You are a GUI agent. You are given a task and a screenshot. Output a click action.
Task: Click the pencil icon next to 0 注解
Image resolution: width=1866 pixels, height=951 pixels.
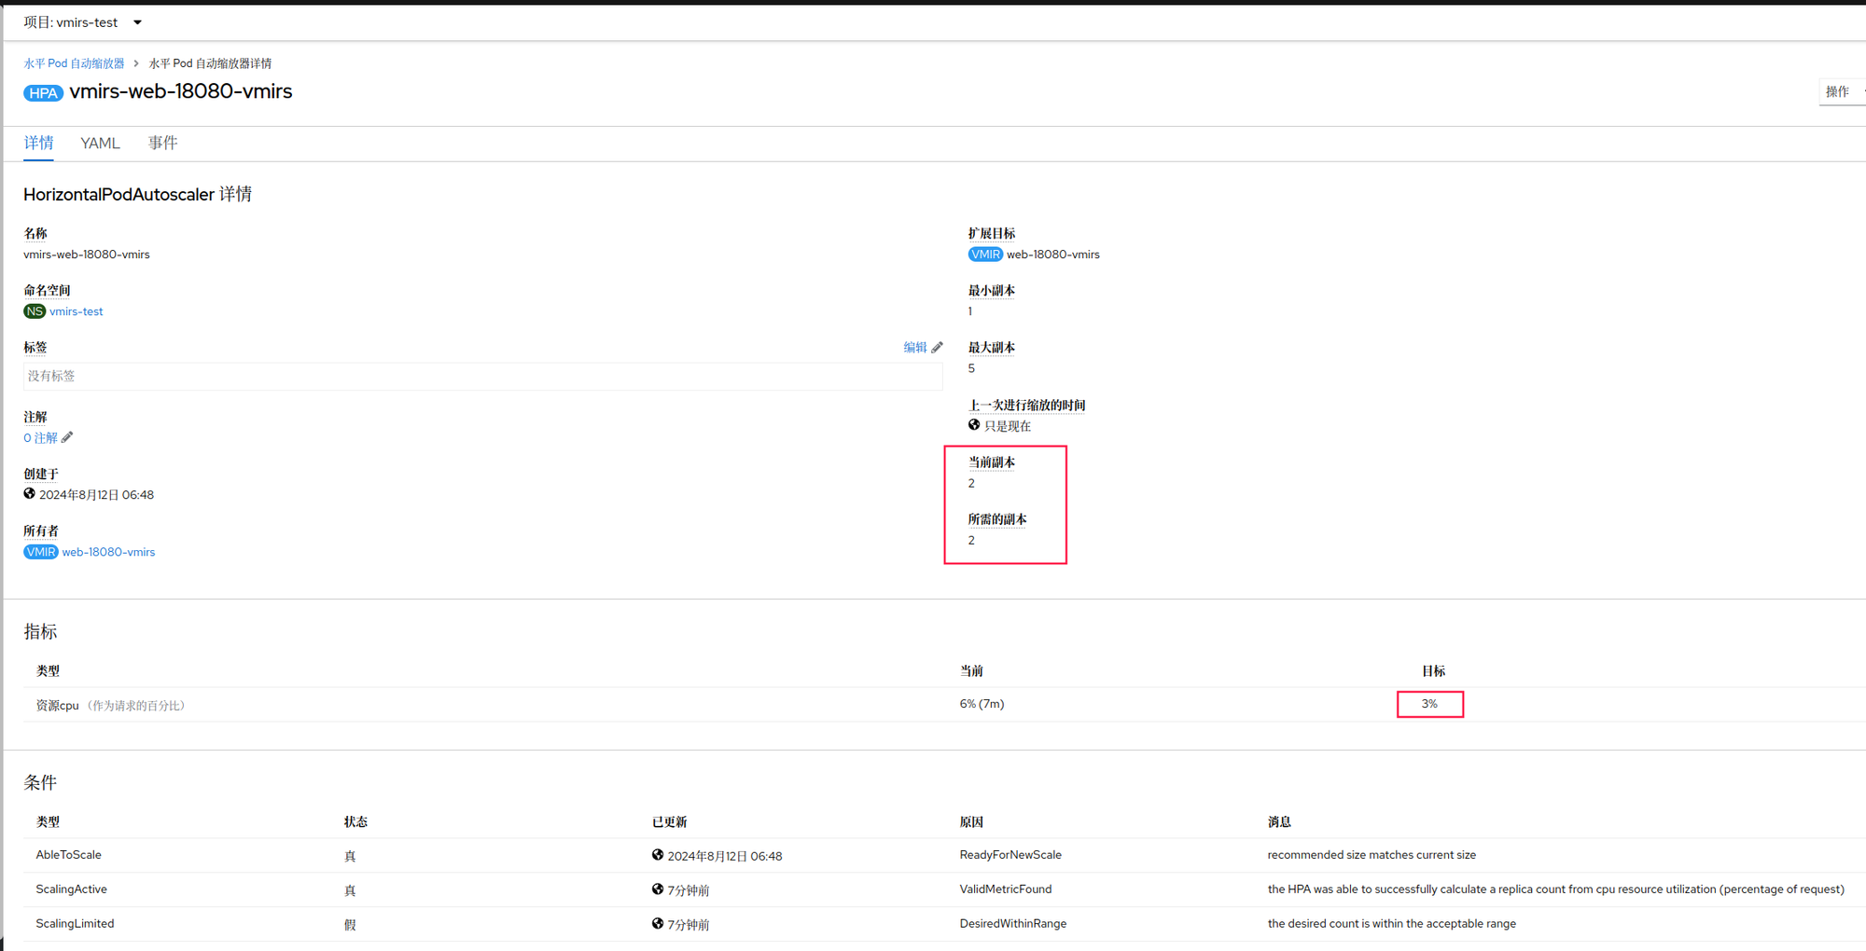[67, 436]
